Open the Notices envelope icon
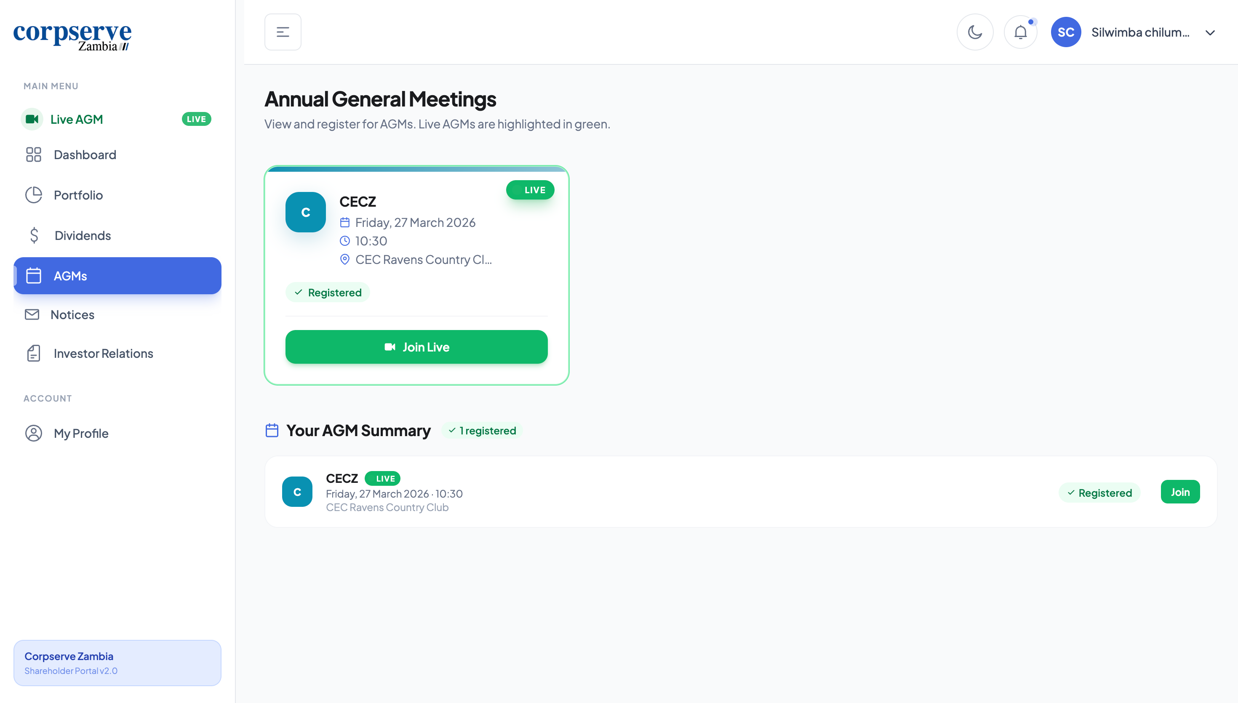1238x703 pixels. coord(32,315)
